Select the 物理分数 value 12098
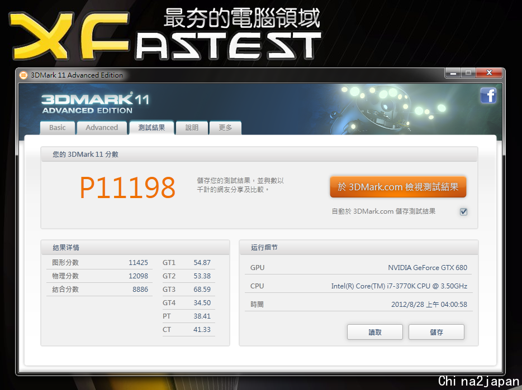 [138, 276]
